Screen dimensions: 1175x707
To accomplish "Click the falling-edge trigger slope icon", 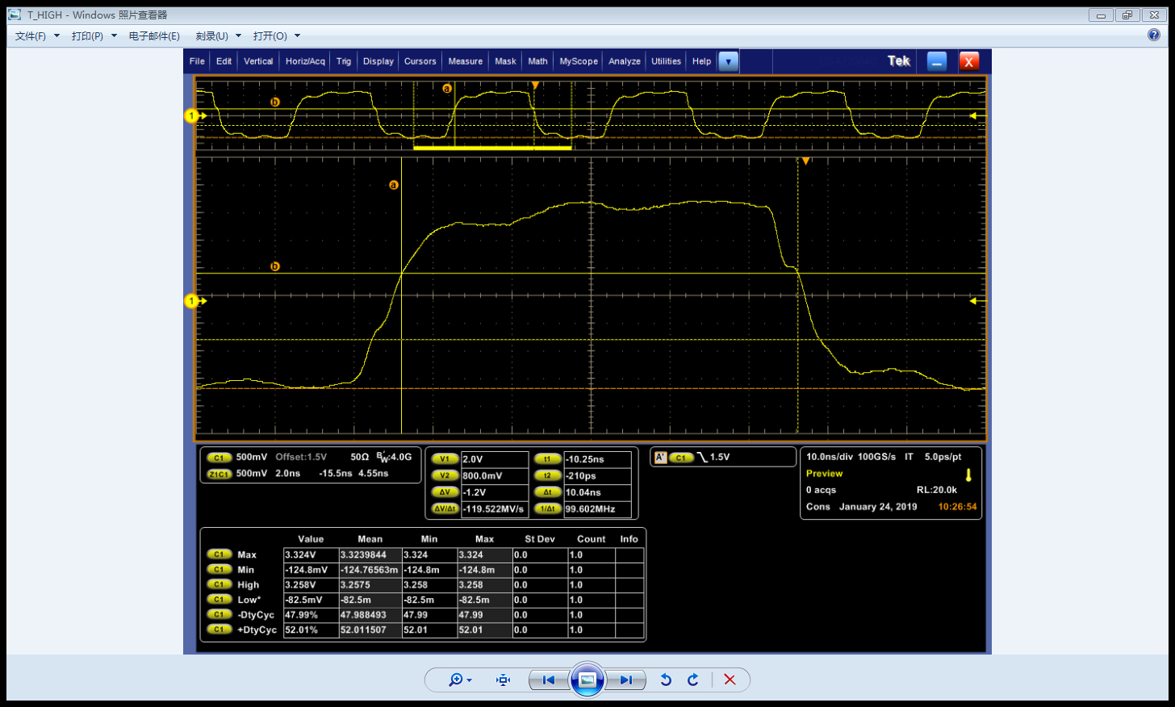I will click(x=701, y=458).
